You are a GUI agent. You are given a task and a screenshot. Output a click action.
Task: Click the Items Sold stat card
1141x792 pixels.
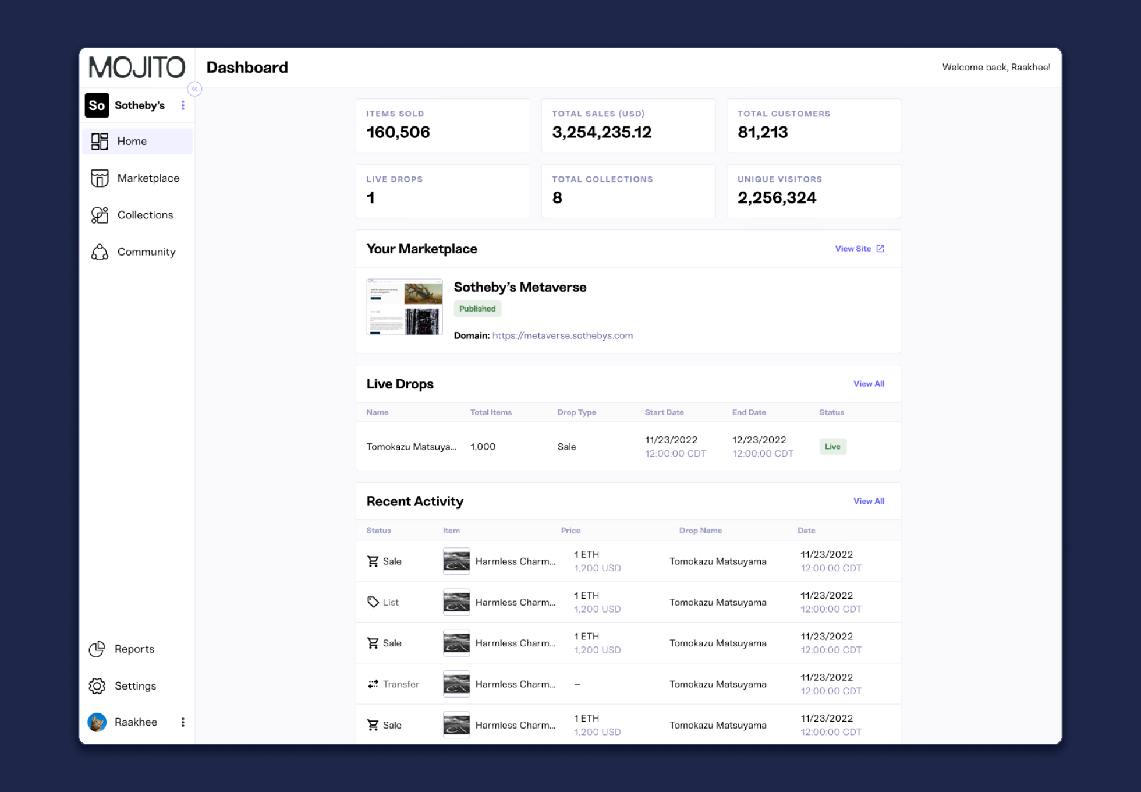click(443, 126)
